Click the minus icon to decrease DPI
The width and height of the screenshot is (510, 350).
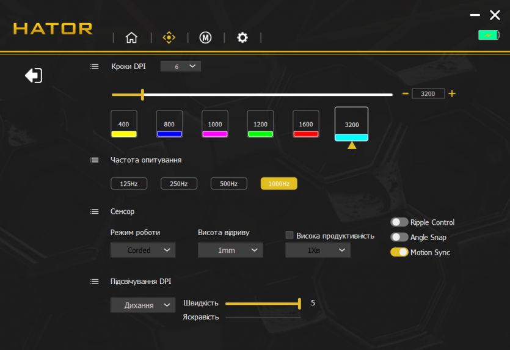coord(405,93)
